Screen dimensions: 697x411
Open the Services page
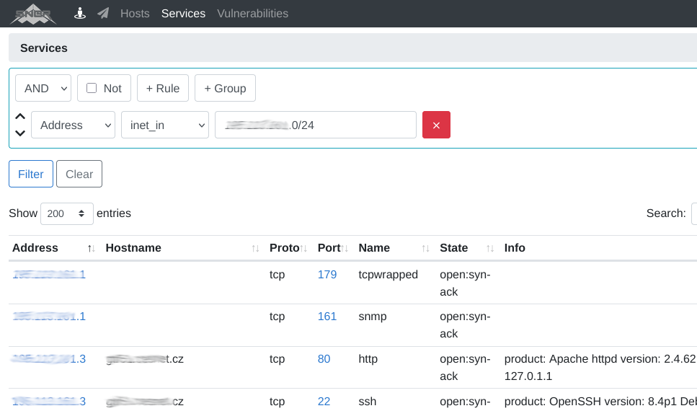[x=183, y=14]
